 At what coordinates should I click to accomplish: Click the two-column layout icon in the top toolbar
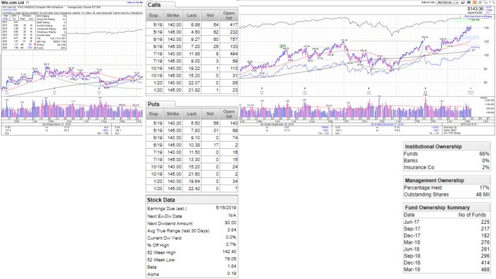tap(469, 2)
